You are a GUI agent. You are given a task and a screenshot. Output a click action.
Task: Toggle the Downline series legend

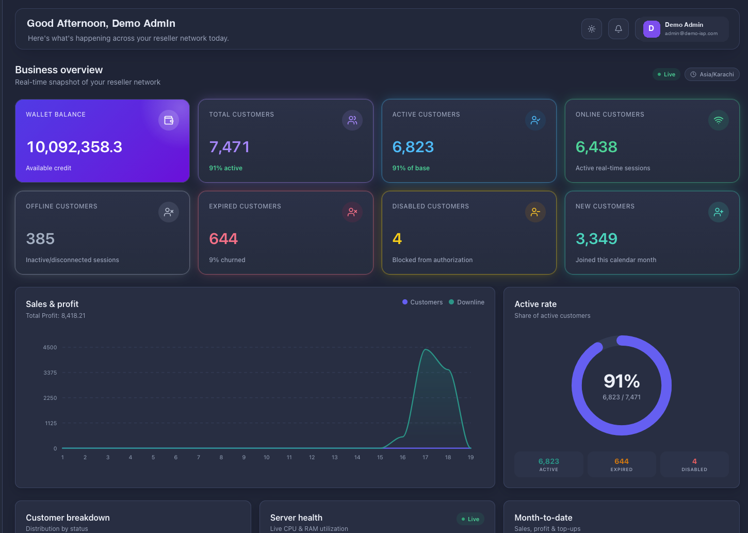point(466,302)
